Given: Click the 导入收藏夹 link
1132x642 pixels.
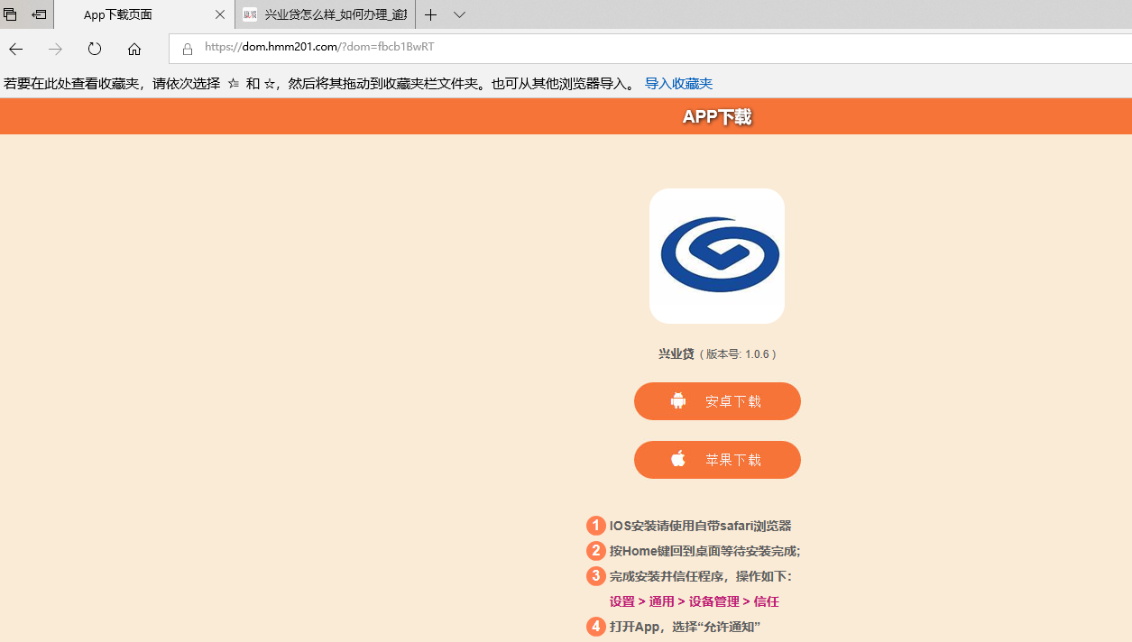Looking at the screenshot, I should click(x=678, y=84).
